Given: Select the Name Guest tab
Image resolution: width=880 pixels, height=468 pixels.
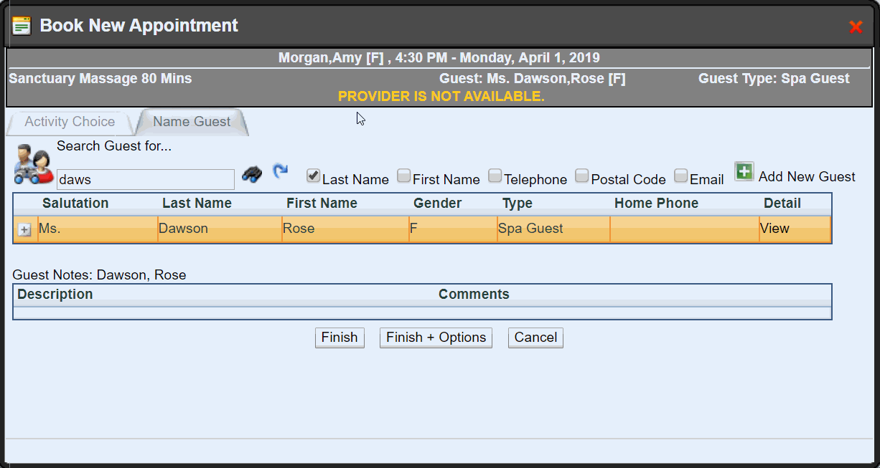Looking at the screenshot, I should coord(192,122).
